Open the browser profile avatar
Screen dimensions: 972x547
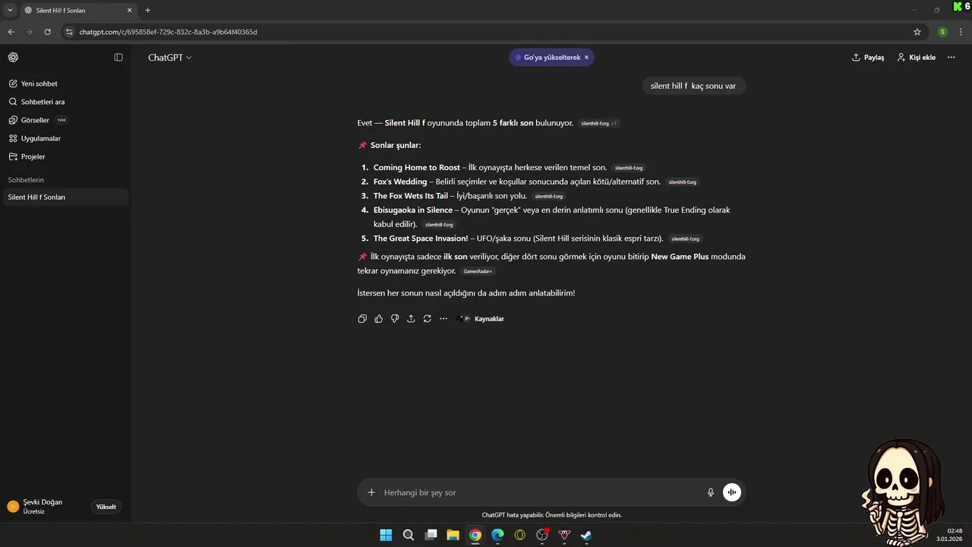[942, 32]
